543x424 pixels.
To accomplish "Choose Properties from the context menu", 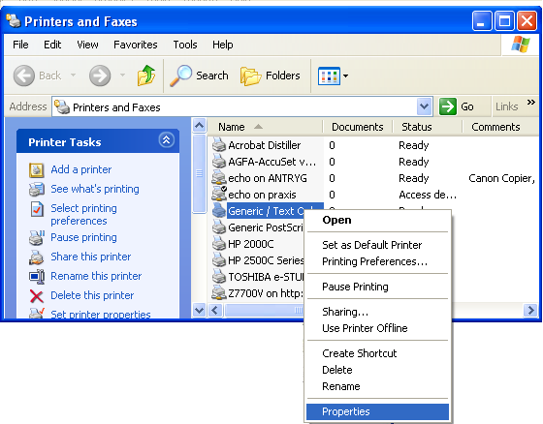I will (377, 411).
